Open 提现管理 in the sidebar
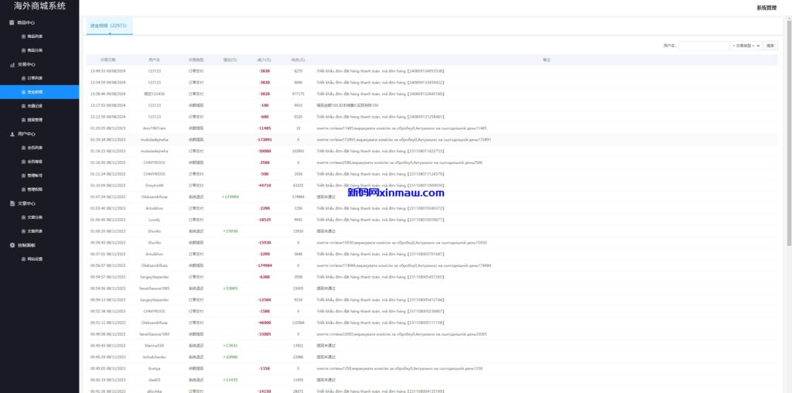This screenshot has height=393, width=792. click(35, 120)
